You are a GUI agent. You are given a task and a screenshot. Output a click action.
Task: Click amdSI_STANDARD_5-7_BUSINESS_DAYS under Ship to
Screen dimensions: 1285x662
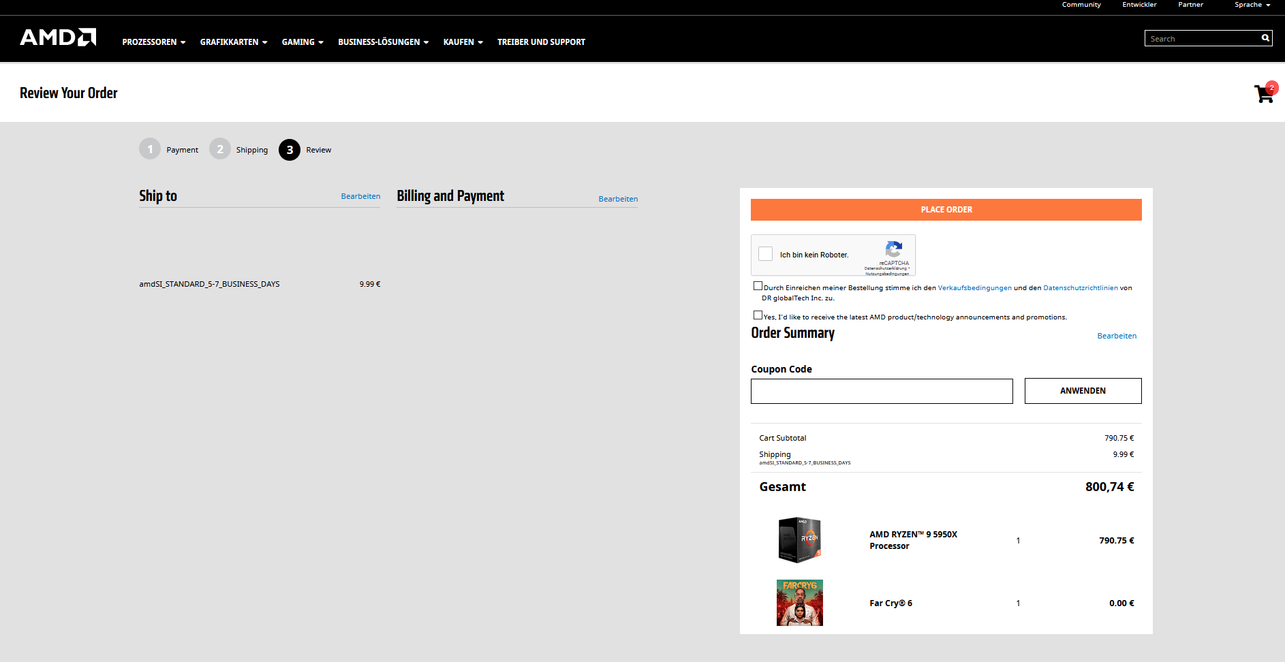pyautogui.click(x=210, y=284)
